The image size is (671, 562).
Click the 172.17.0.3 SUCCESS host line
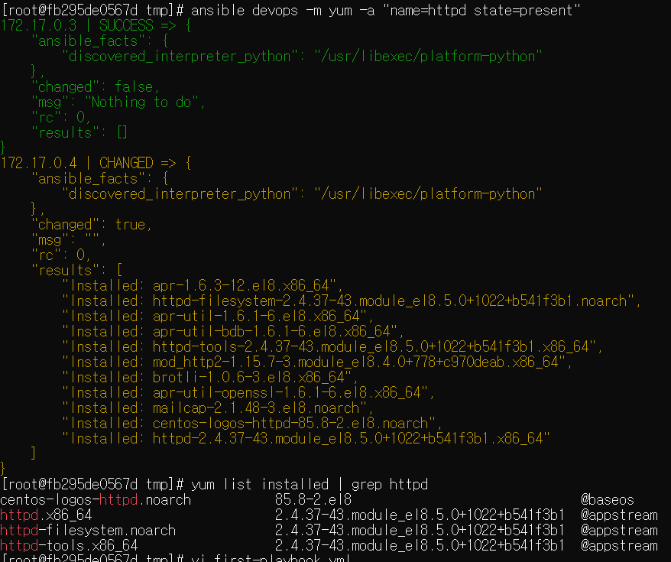pos(96,25)
